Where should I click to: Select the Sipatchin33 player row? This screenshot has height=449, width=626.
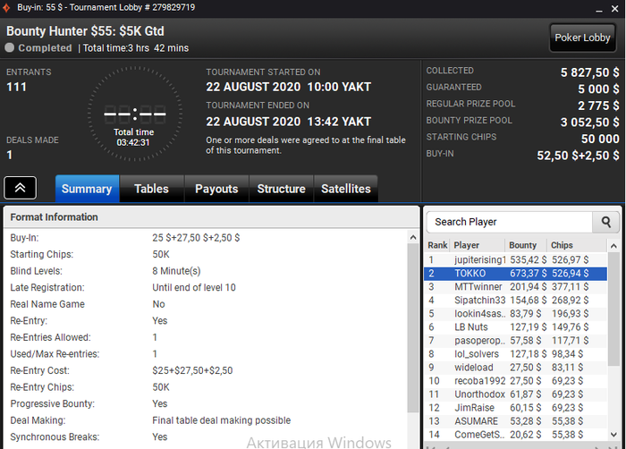(x=516, y=301)
